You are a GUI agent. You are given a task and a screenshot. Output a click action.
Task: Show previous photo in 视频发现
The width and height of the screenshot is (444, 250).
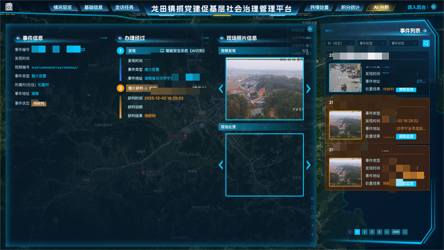pos(221,89)
